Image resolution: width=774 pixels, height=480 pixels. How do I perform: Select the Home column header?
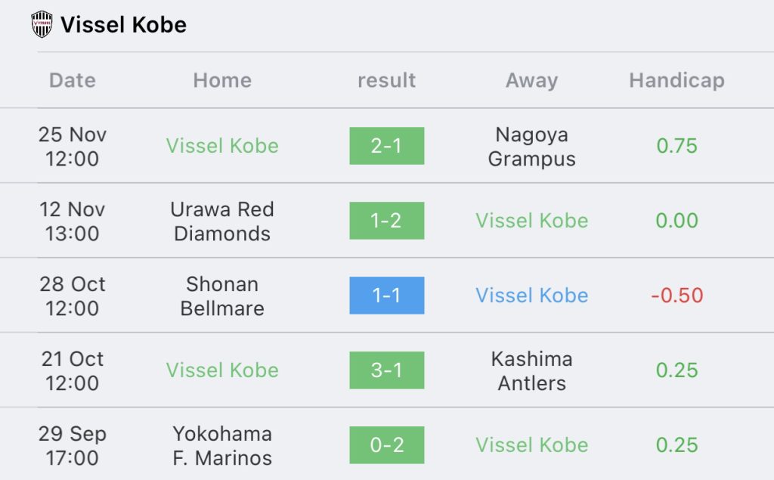[222, 80]
